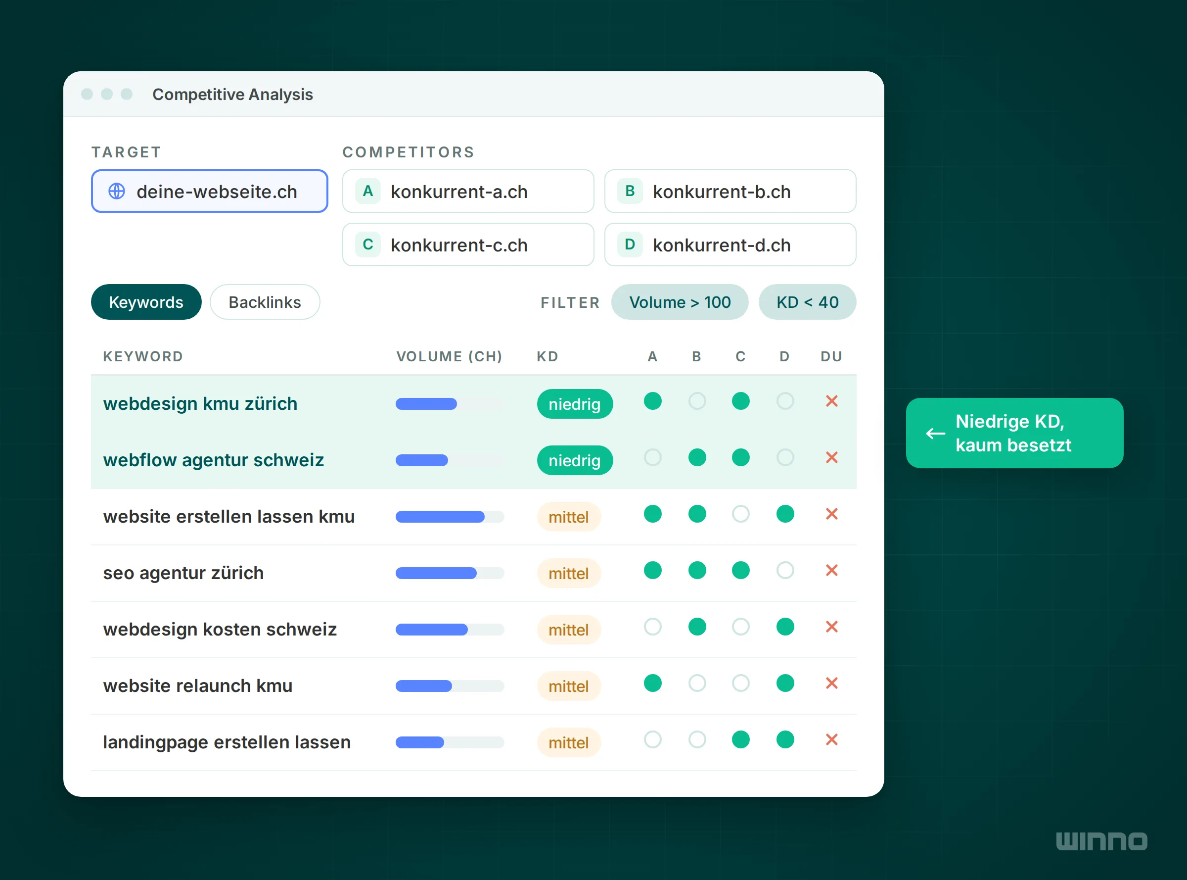Open the keyword webflow agentur schweiz
The height and width of the screenshot is (880, 1187).
tap(214, 460)
